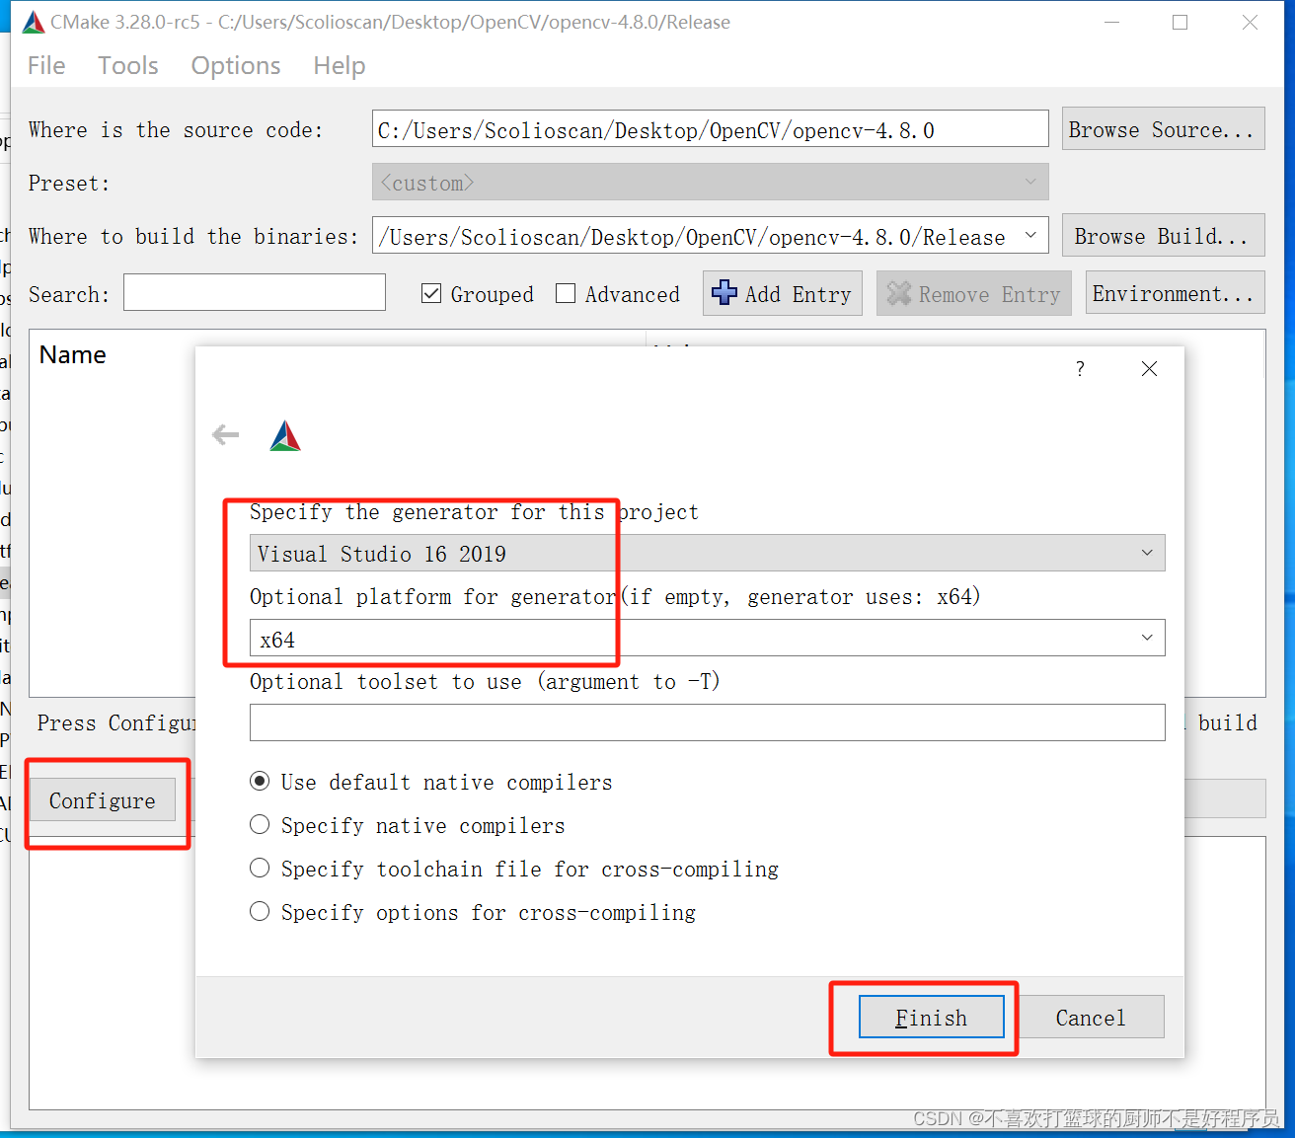The width and height of the screenshot is (1295, 1138).
Task: Open the Help menu
Action: pyautogui.click(x=340, y=65)
